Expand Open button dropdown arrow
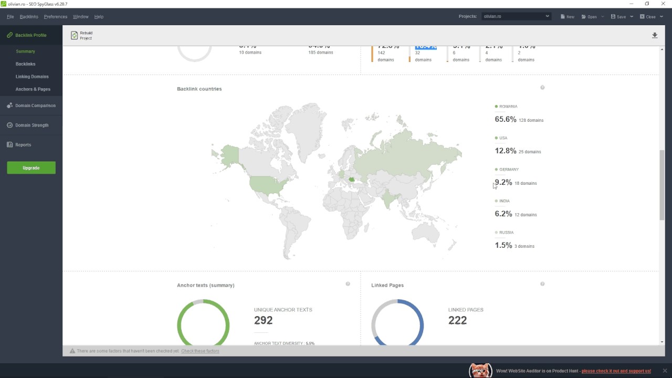 [x=603, y=17]
